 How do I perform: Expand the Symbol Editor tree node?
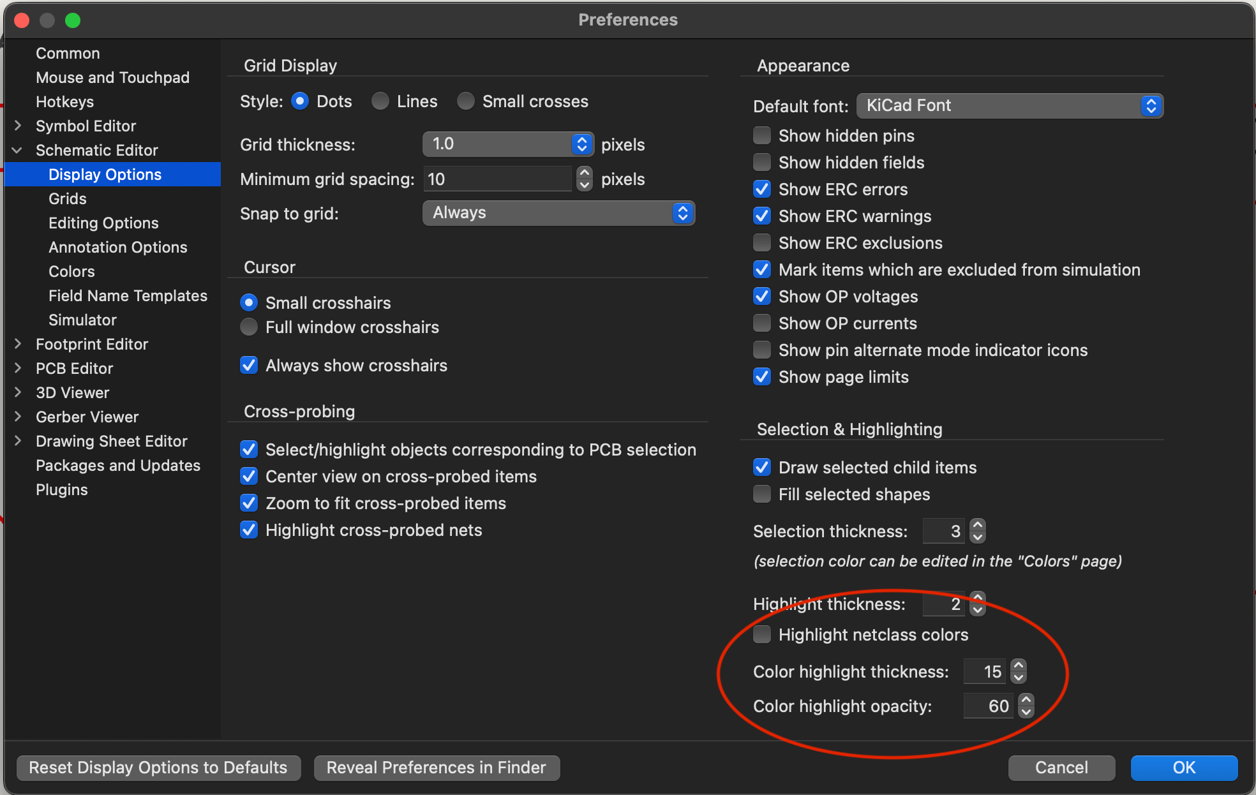[x=18, y=126]
